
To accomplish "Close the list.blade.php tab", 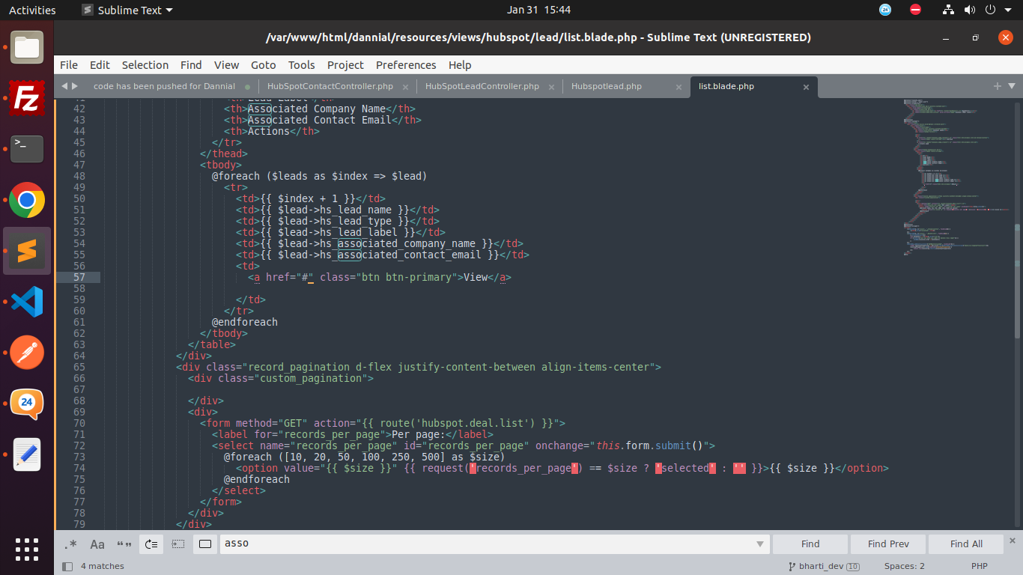I will (x=806, y=87).
